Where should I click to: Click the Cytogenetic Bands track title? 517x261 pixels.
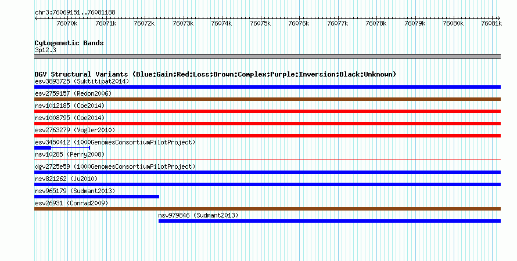pyautogui.click(x=69, y=43)
